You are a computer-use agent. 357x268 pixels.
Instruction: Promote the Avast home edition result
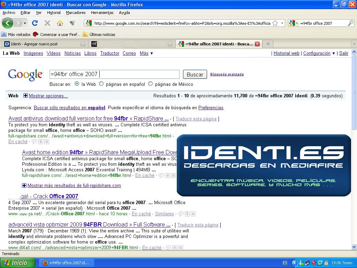click(168, 176)
